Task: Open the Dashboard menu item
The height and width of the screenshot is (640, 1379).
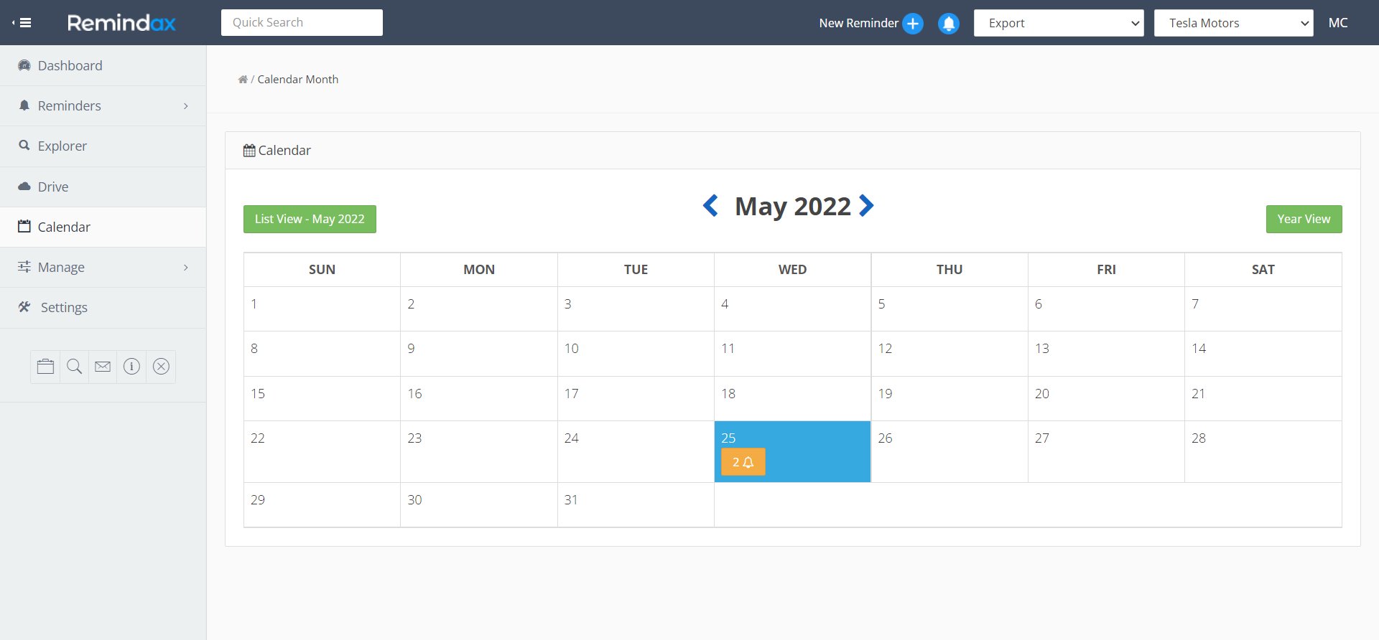Action: pyautogui.click(x=70, y=66)
